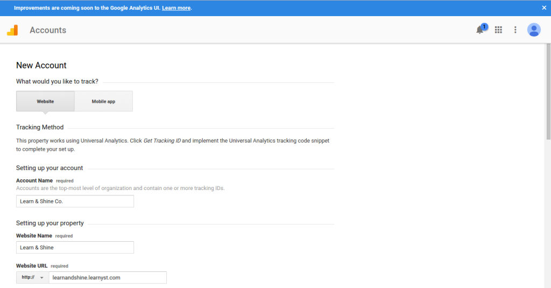Click the 'Accounts are the top-most level' description
This screenshot has width=551, height=288.
point(120,188)
